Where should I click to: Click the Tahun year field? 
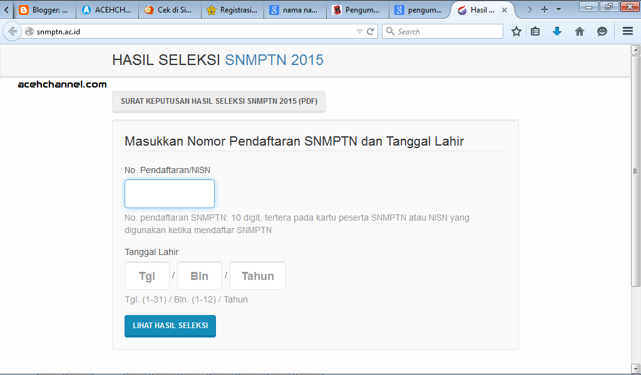coord(258,276)
